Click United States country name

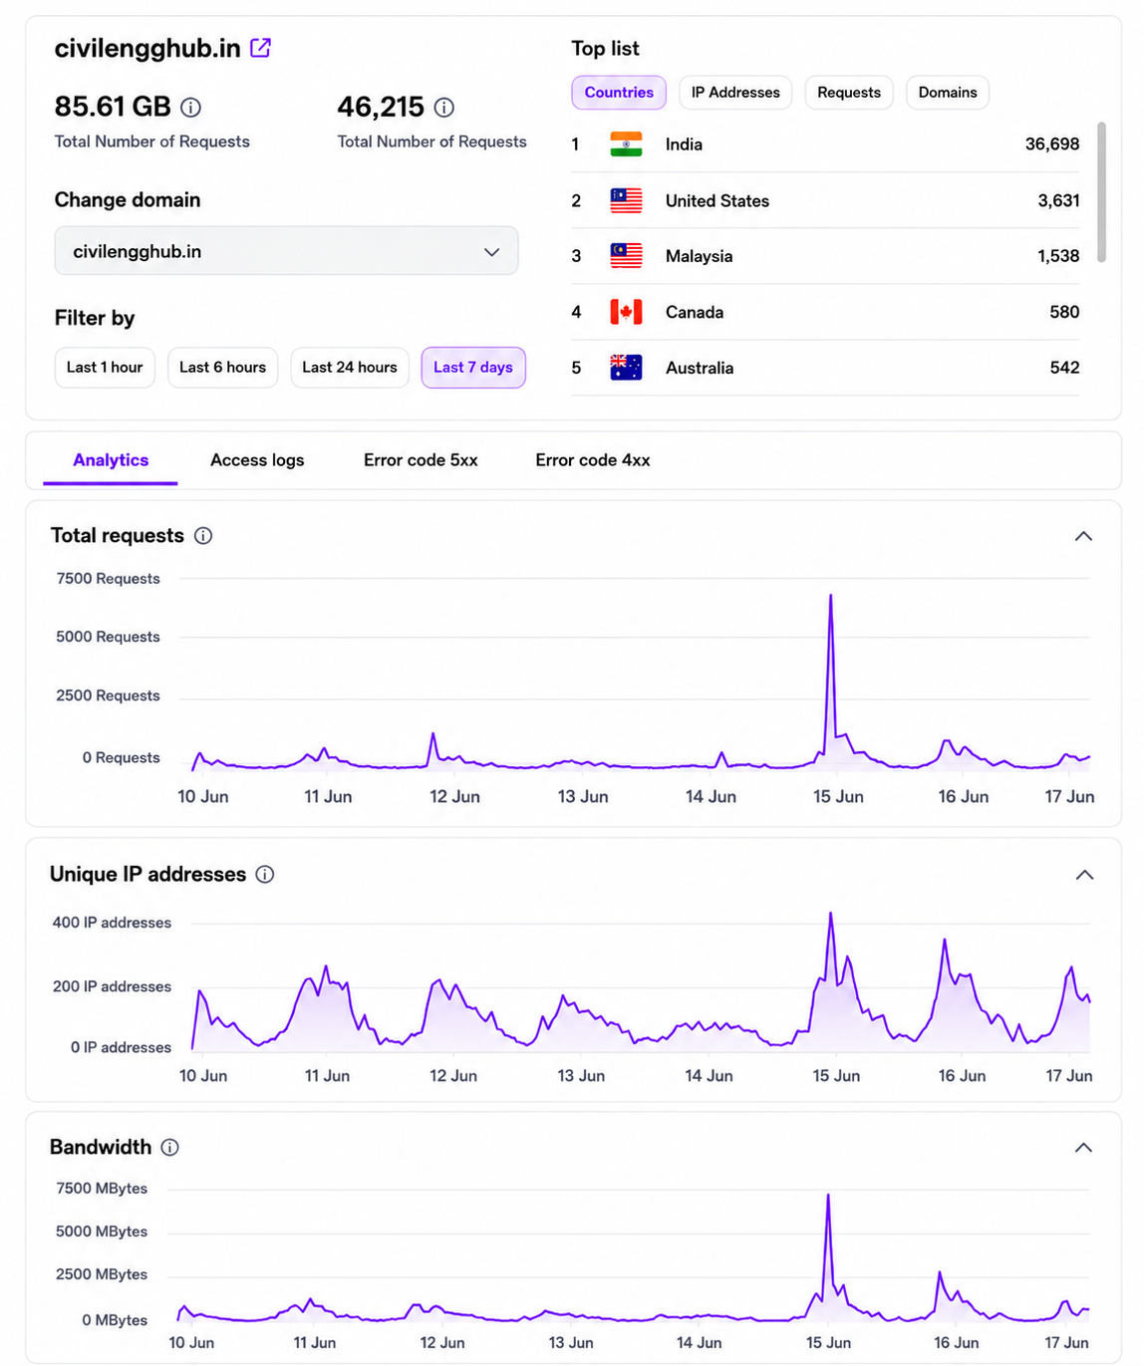point(717,200)
